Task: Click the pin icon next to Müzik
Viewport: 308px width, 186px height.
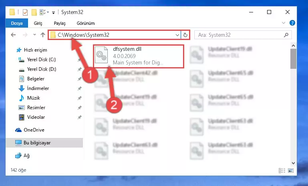Action: click(79, 98)
